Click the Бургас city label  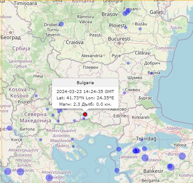click(145, 98)
